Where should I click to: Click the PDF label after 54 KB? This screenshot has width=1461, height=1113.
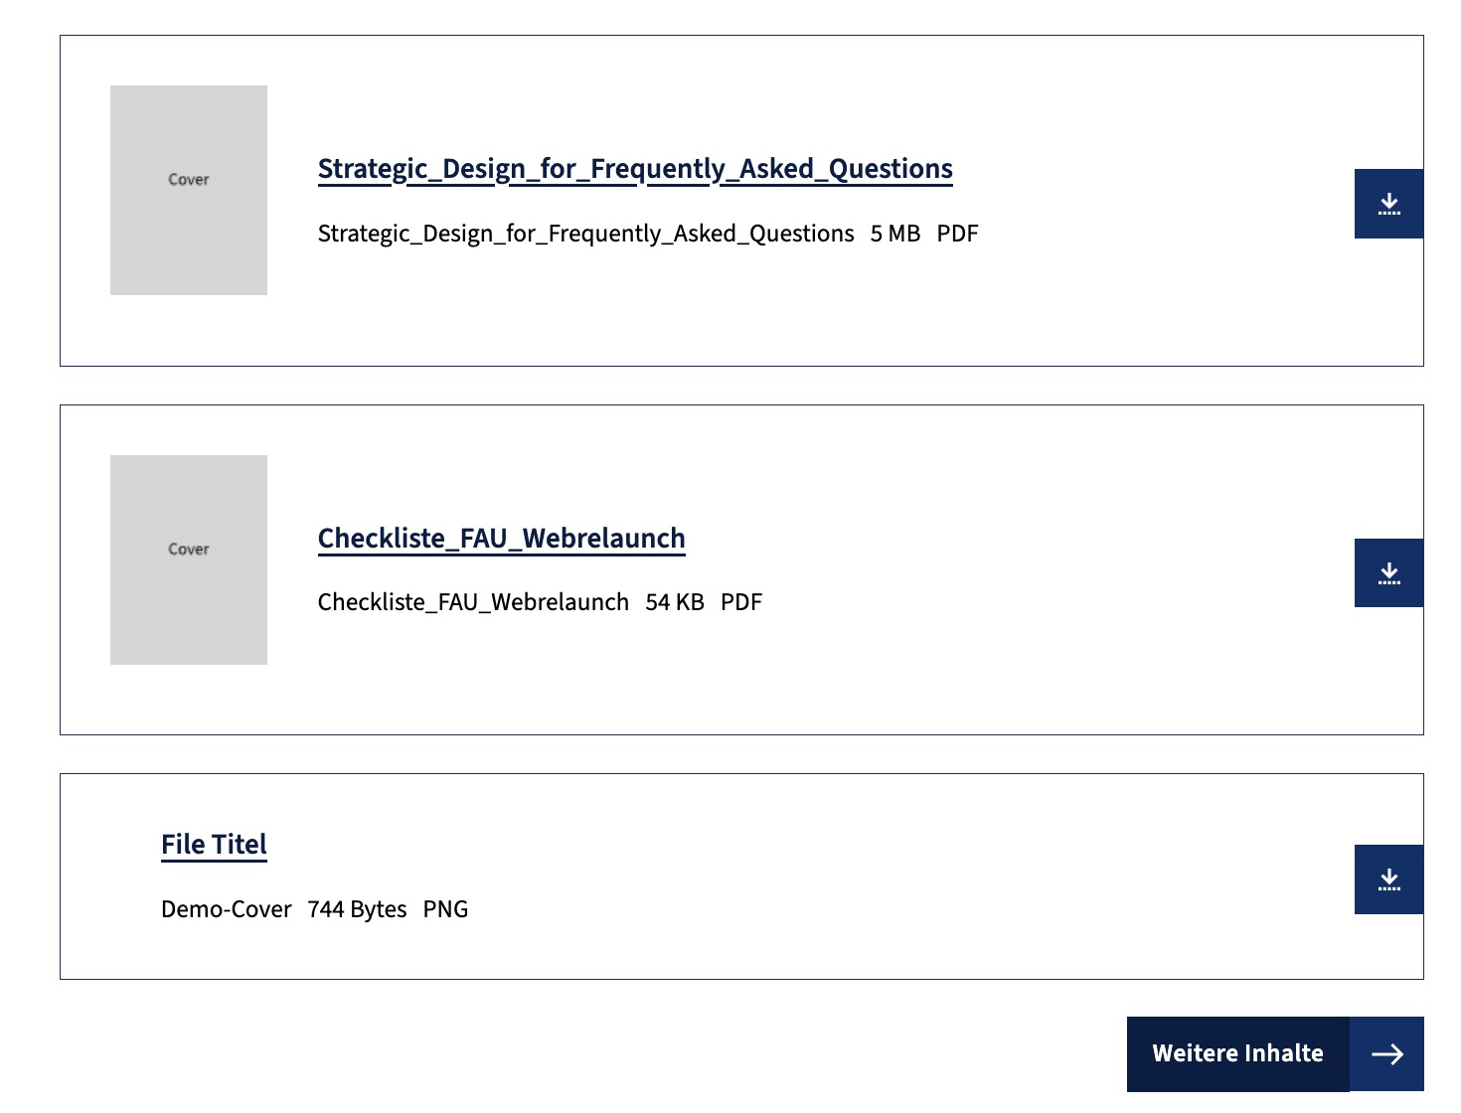tap(741, 602)
